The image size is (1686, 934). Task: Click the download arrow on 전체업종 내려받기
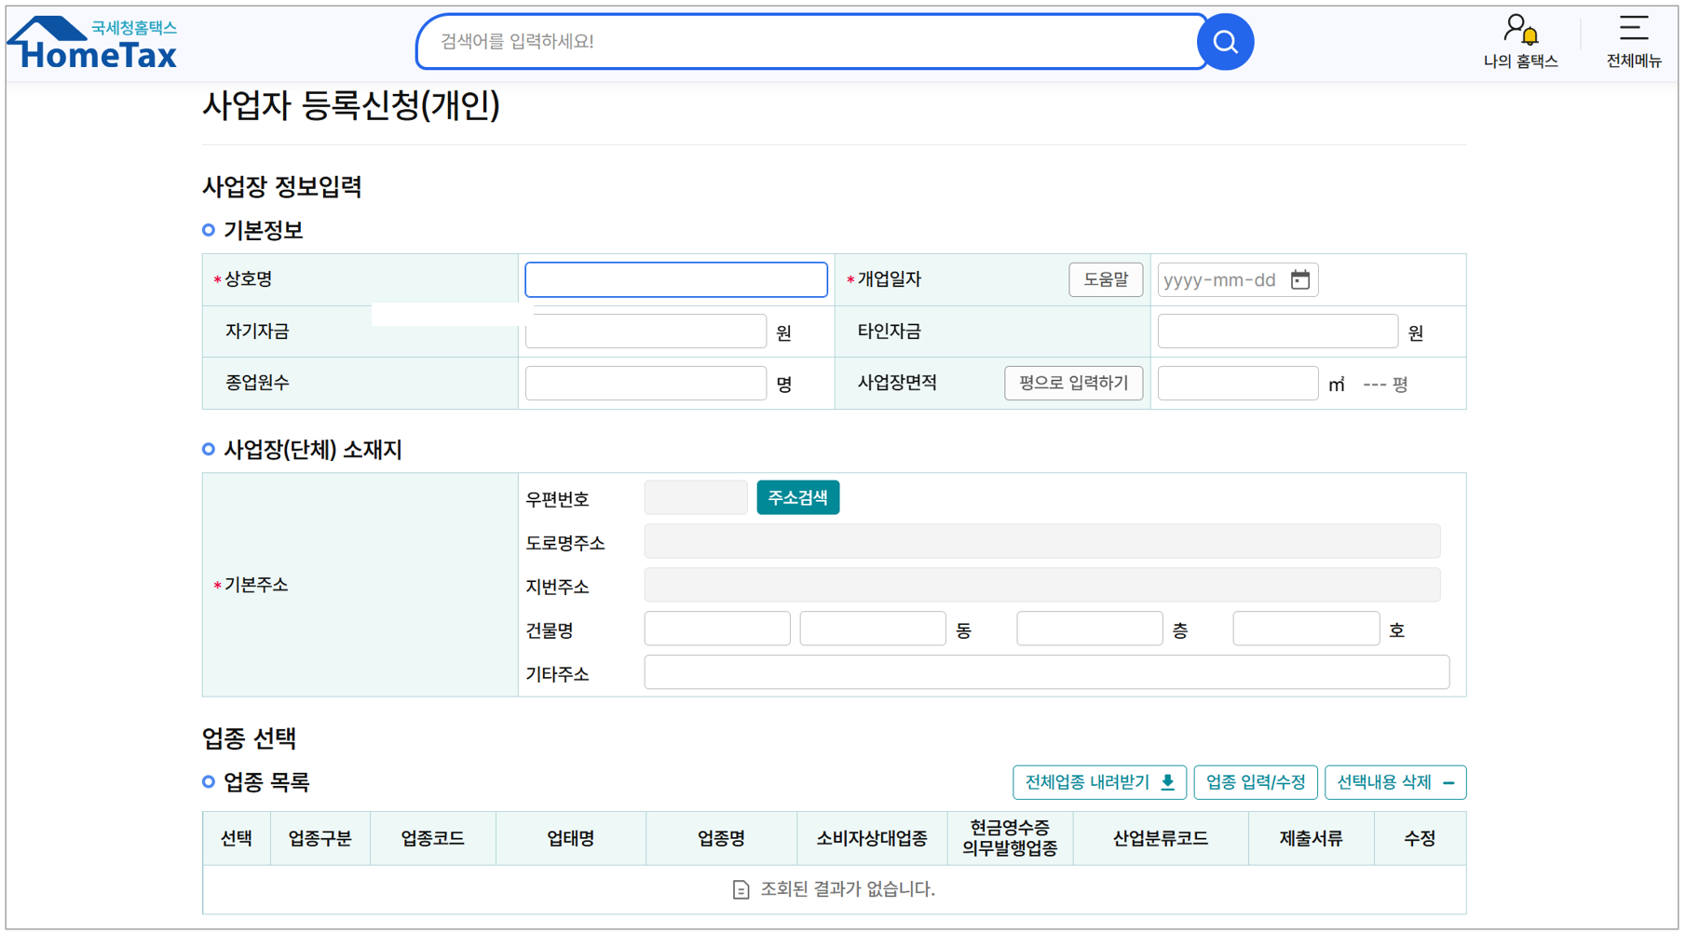click(x=1167, y=782)
